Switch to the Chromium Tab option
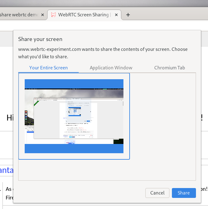Screen dimensions: 208x209 coord(169,68)
